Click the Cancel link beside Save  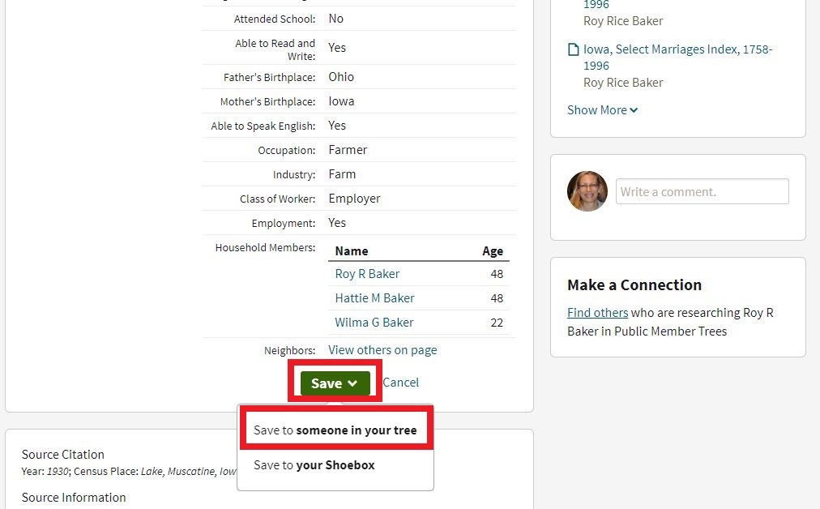coord(400,383)
